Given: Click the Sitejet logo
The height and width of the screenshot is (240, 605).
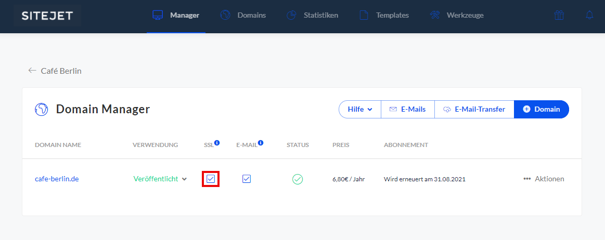Looking at the screenshot, I should pos(47,16).
